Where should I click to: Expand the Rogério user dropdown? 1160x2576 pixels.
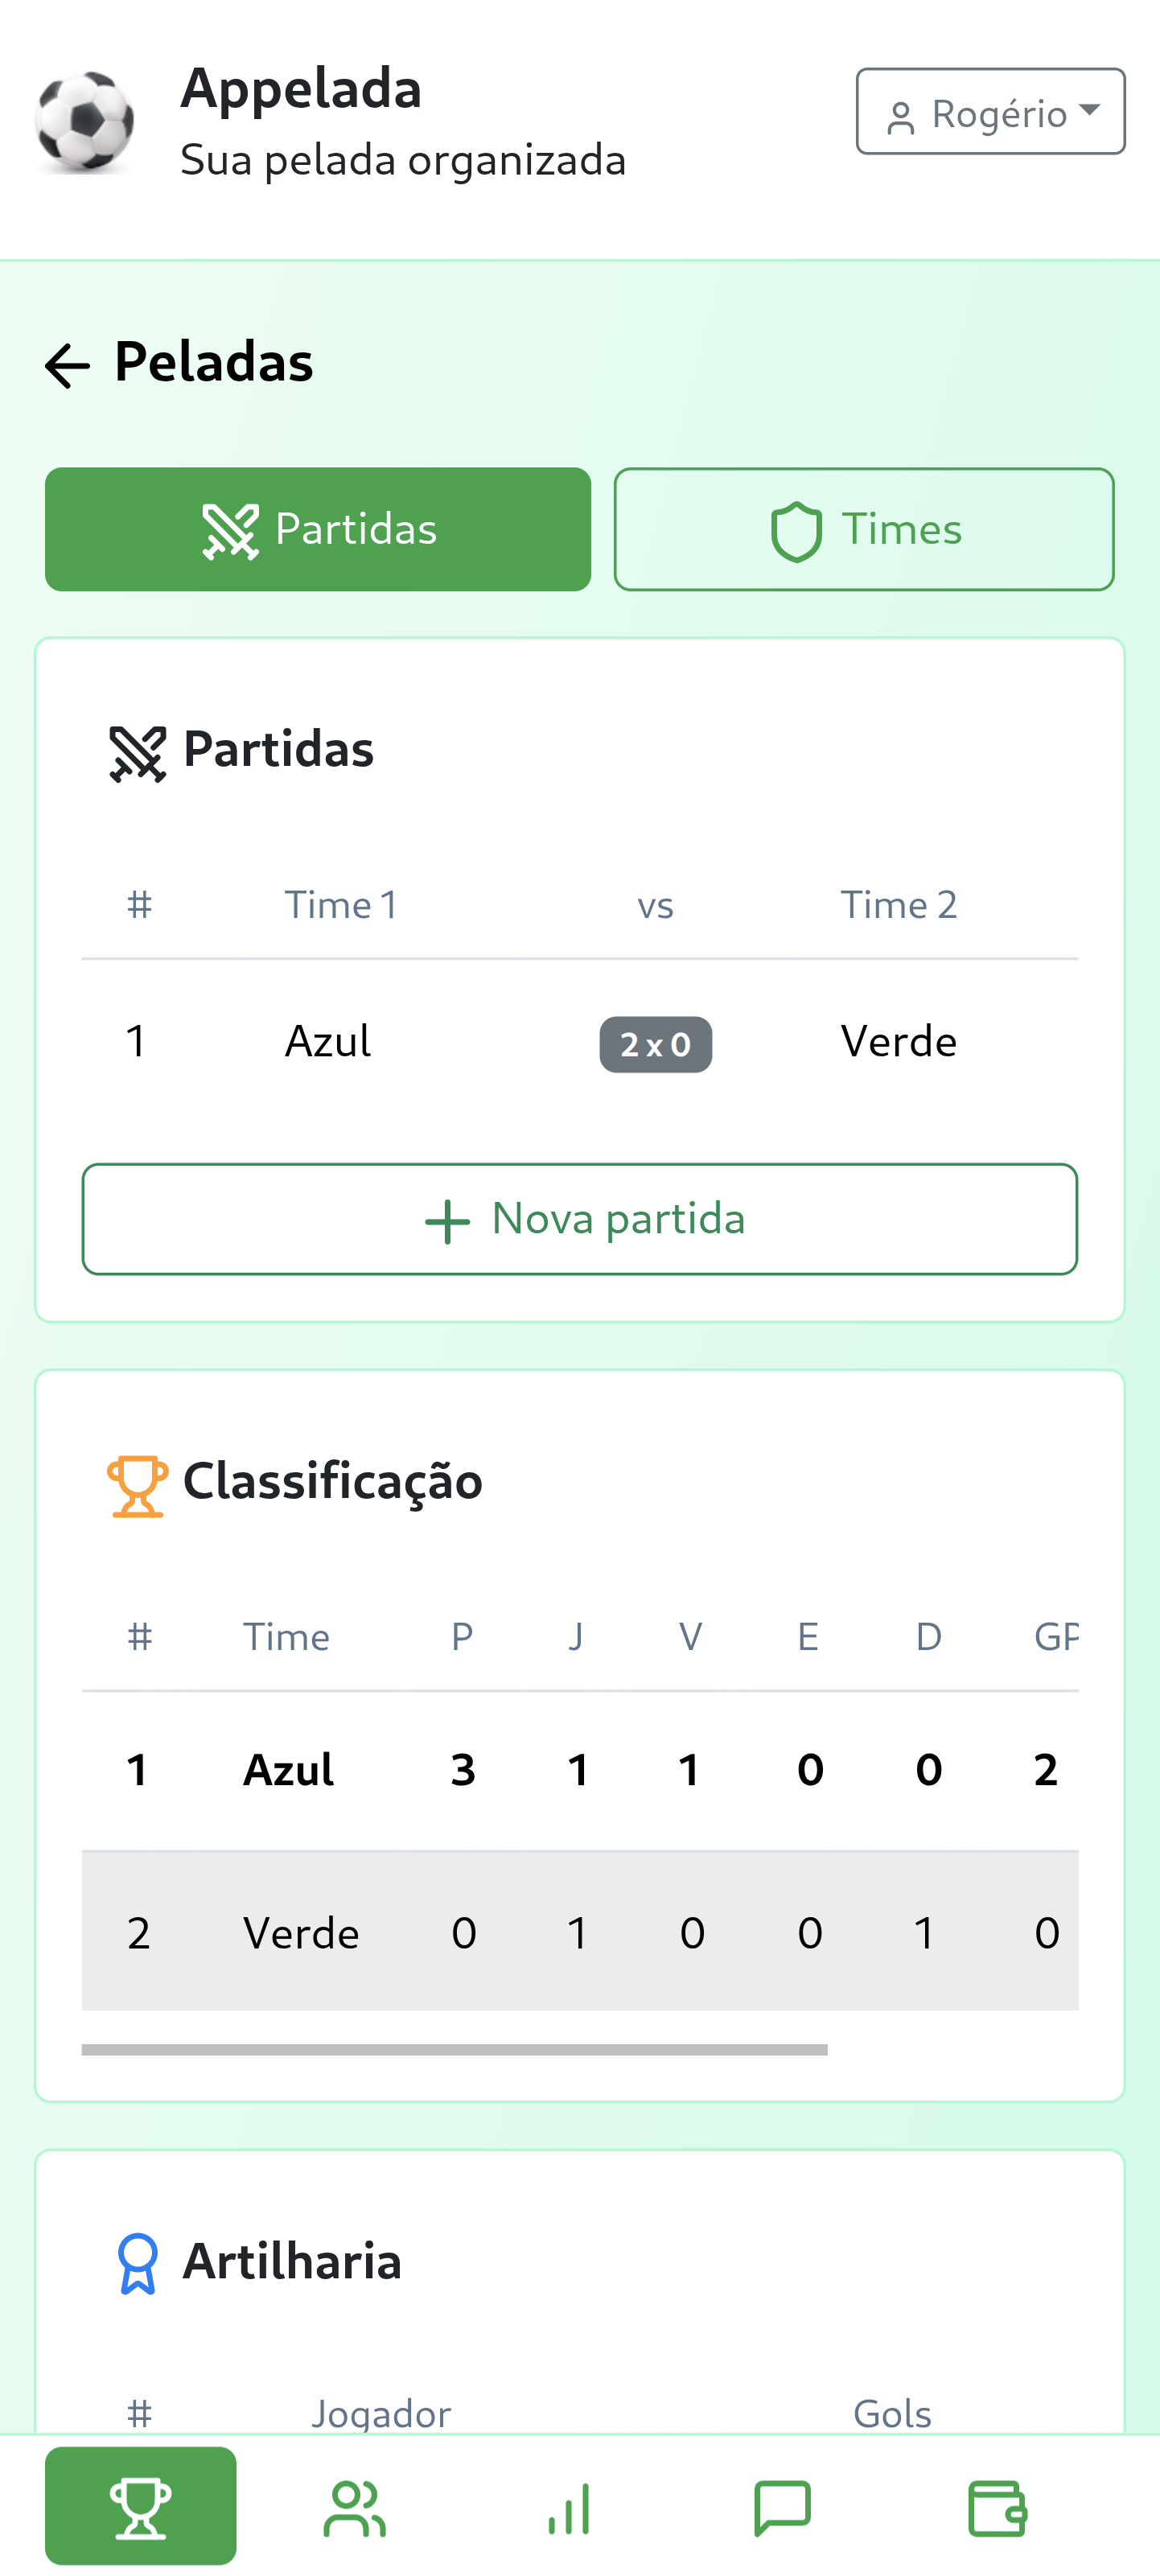990,112
